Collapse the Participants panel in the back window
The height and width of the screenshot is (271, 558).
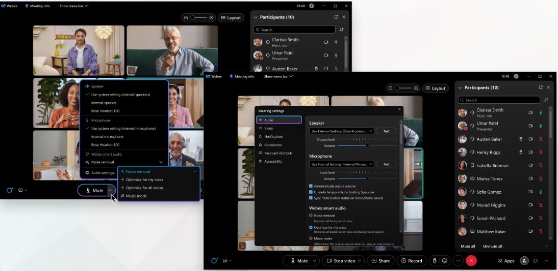[x=256, y=17]
